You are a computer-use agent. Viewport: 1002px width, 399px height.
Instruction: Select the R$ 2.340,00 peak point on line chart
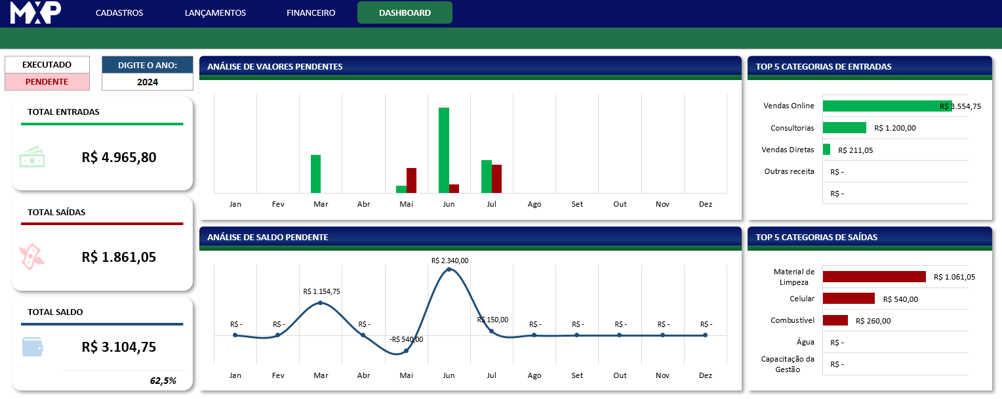click(449, 269)
